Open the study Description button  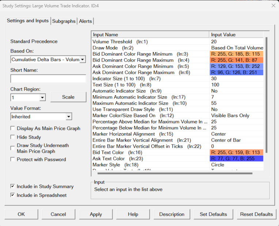(x=171, y=214)
